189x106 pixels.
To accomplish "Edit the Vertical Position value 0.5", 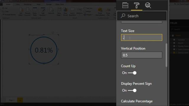I will [142, 55].
